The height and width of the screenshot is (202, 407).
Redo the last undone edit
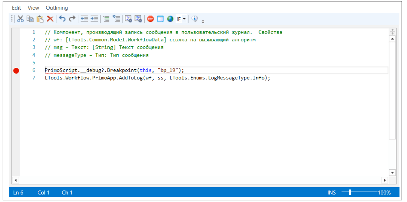pyautogui.click(x=72, y=19)
